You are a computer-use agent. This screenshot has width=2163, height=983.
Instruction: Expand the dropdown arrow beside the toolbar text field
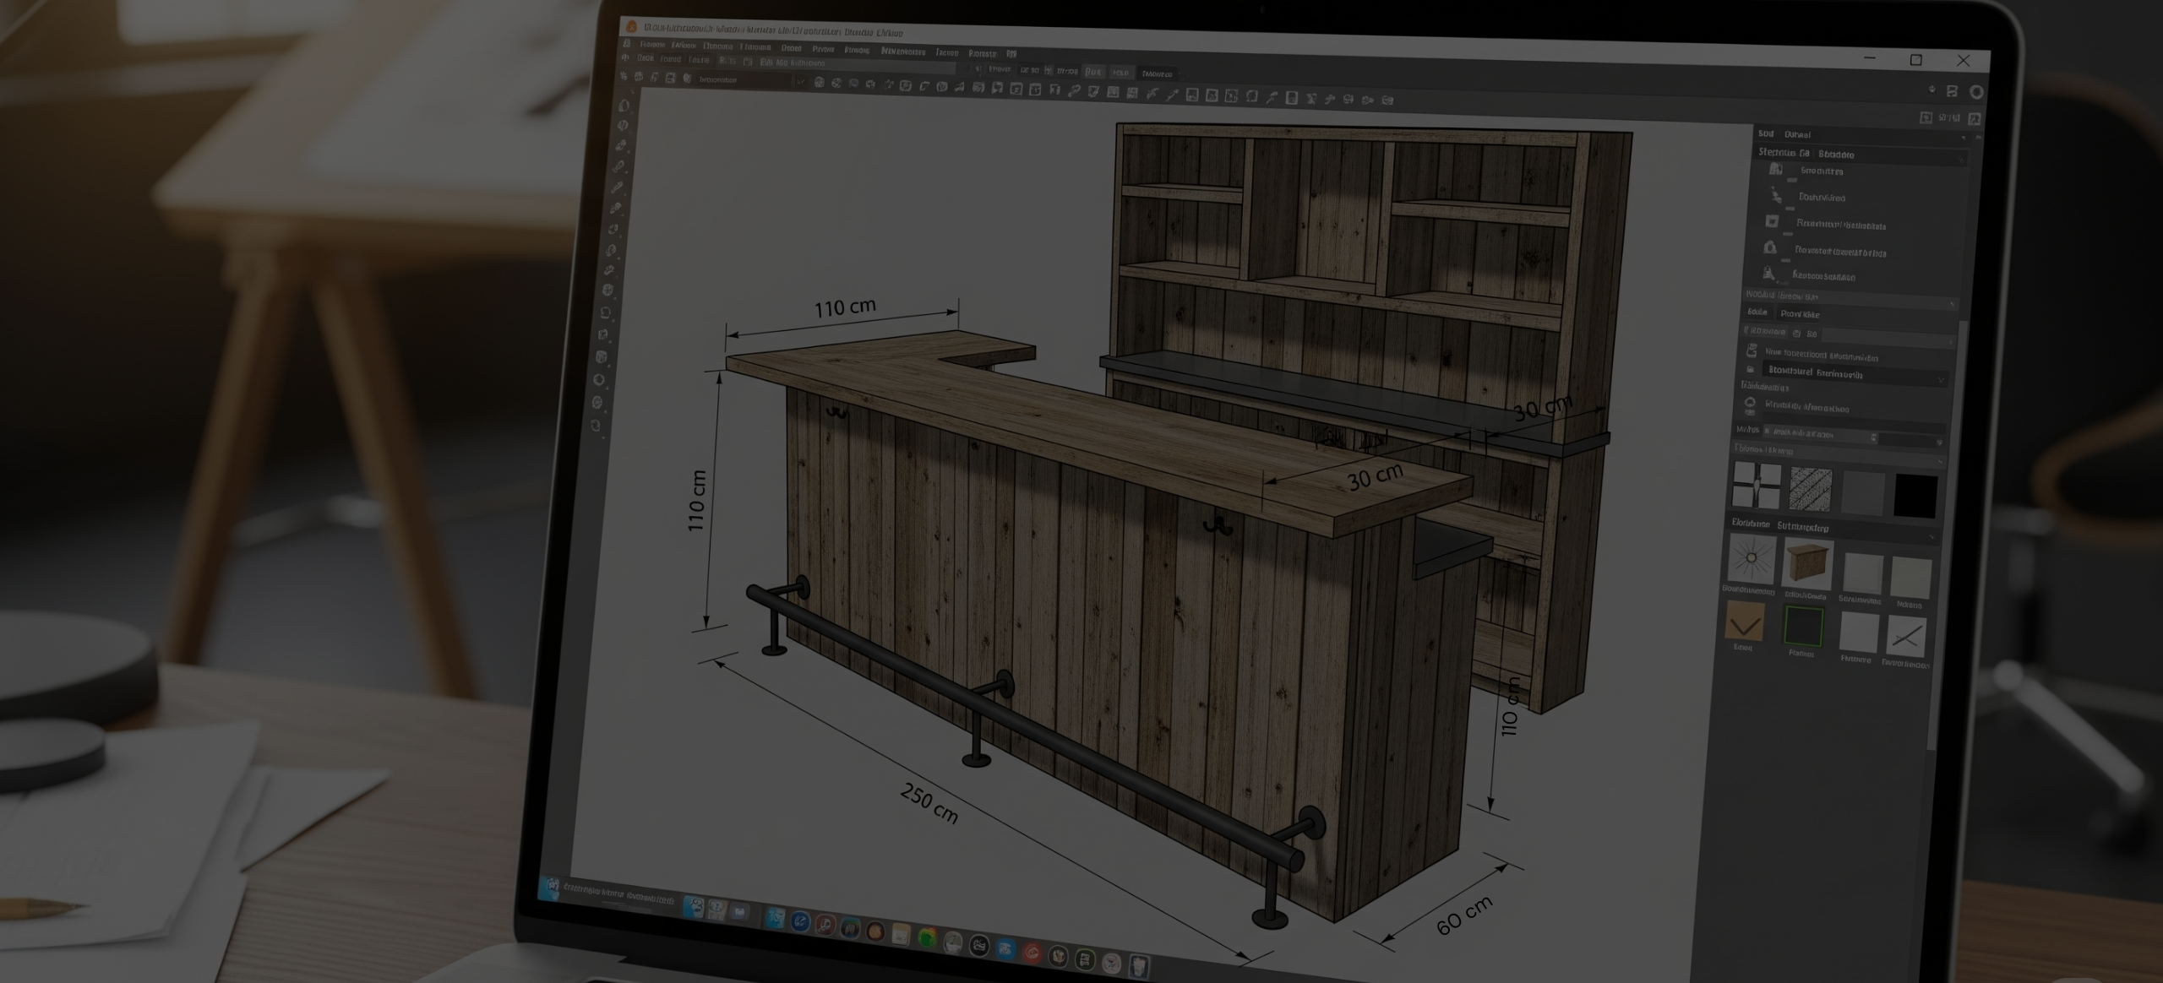(x=799, y=81)
